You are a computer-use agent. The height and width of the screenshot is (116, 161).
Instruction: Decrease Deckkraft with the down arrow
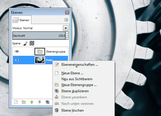67,38
